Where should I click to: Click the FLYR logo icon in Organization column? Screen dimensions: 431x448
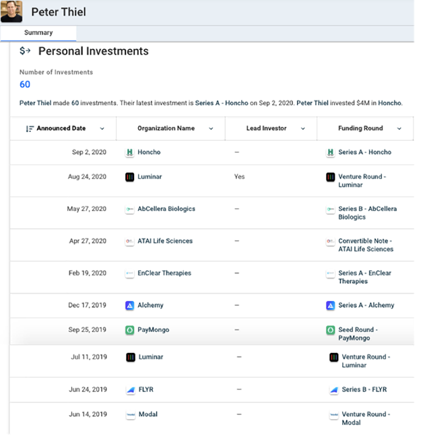click(x=131, y=389)
